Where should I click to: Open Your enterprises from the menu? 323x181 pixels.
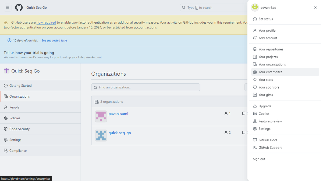coord(285,72)
